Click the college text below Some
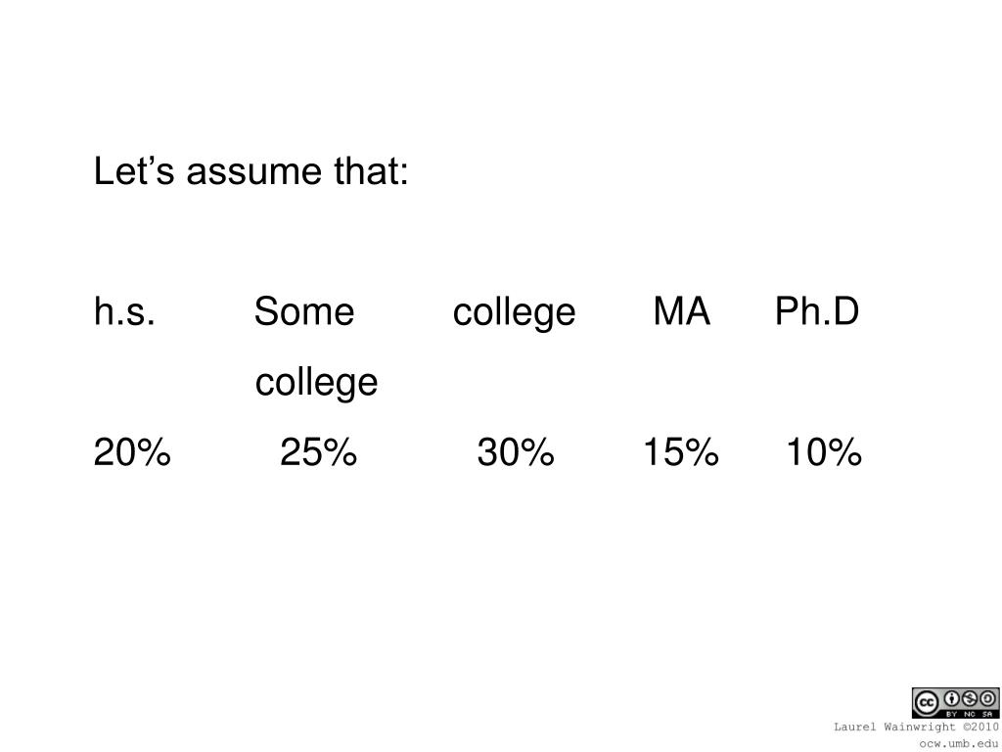Viewport: 1002px width, 752px height. [316, 384]
